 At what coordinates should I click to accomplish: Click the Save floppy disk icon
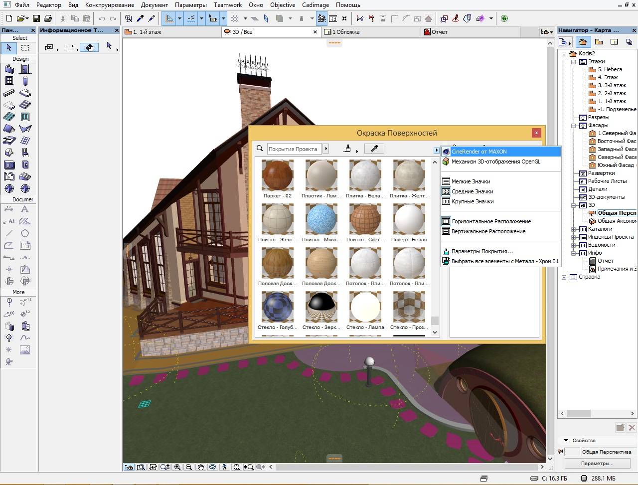(36, 18)
